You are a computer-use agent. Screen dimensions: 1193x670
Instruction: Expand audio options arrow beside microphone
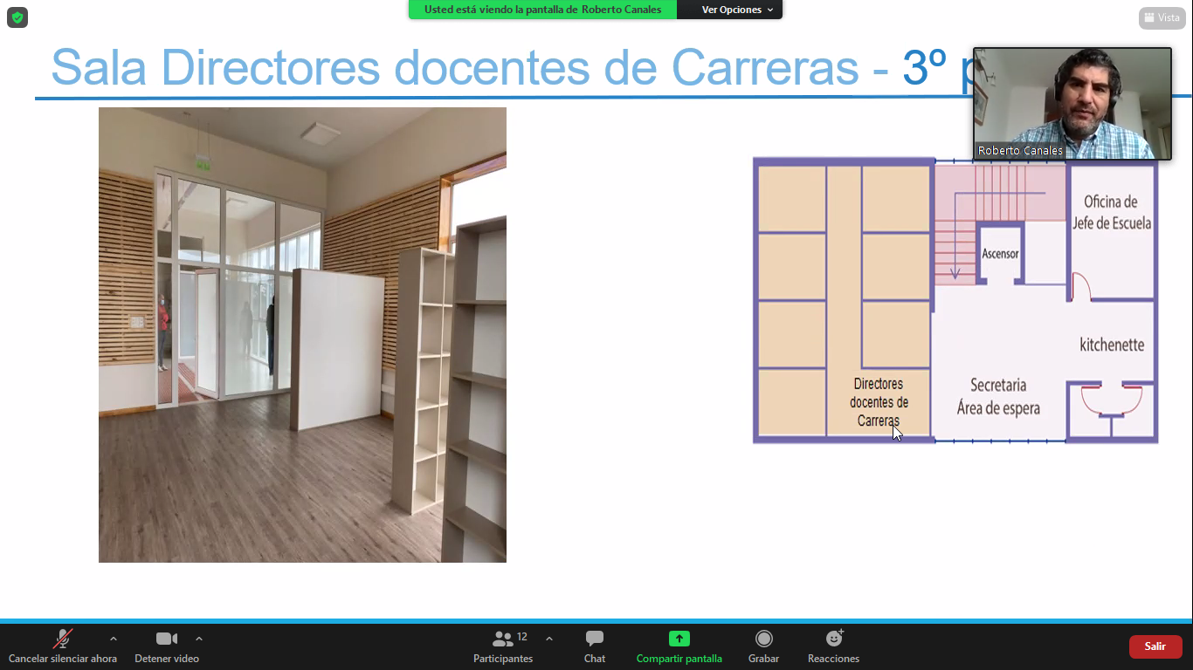pos(114,639)
